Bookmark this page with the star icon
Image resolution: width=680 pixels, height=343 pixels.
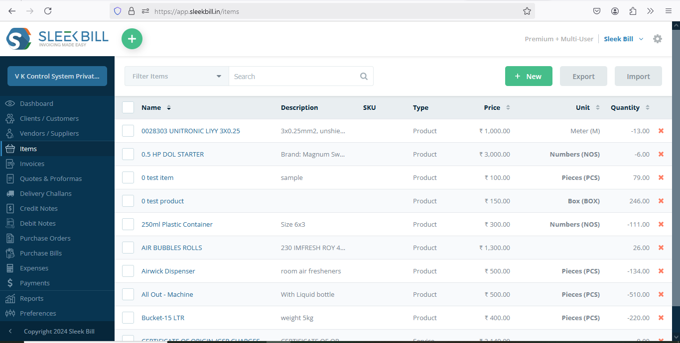click(x=527, y=11)
